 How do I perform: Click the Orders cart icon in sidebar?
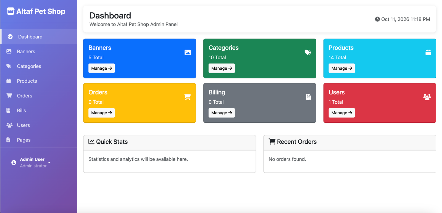(x=9, y=96)
